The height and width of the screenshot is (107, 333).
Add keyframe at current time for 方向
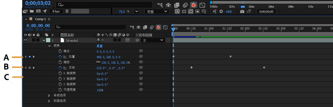[x=30, y=68]
